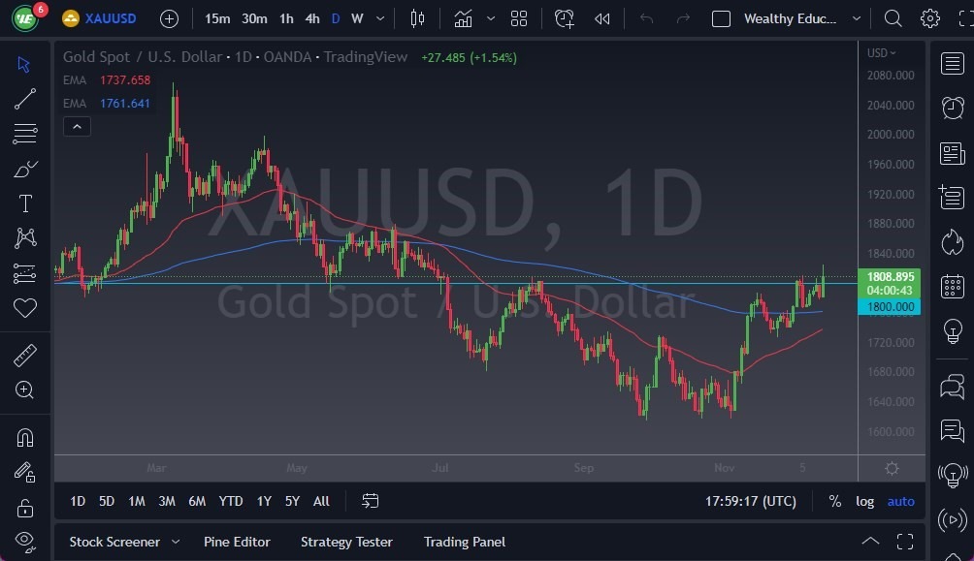Toggle log scale on price axis
974x561 pixels.
coord(864,501)
